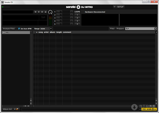Click the right-side button of cue row 2
The image size is (159, 113).
click(72, 15)
